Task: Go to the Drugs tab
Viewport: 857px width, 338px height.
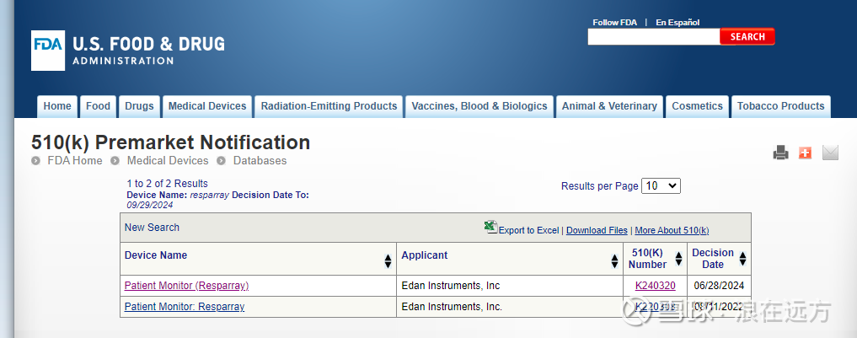Action: click(x=139, y=106)
